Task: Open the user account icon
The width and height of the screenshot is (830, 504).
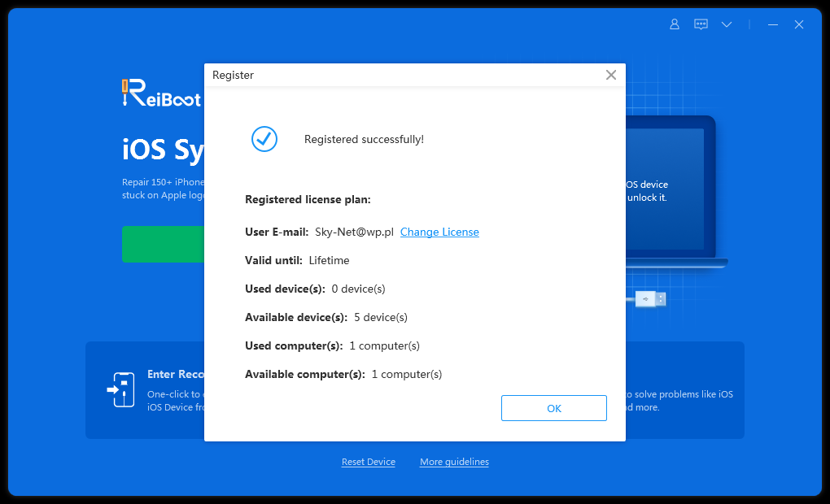Action: point(675,24)
